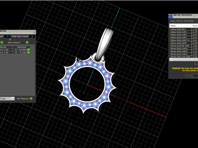This screenshot has height=148, width=198.
Task: Close the gem reporter panel
Action: [x=34, y=32]
